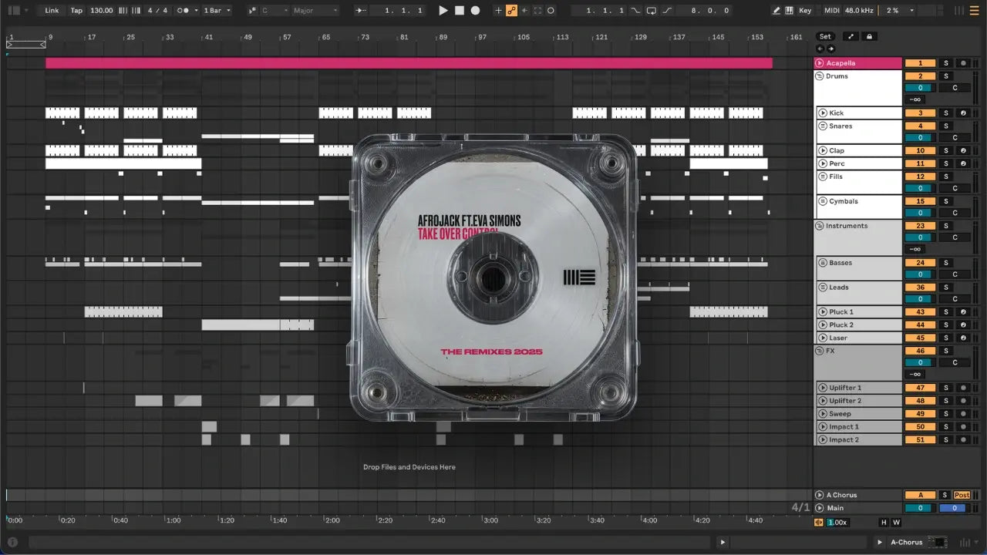Toggle the arrangement Loop switch
Image resolution: width=987 pixels, height=555 pixels.
pyautogui.click(x=652, y=11)
